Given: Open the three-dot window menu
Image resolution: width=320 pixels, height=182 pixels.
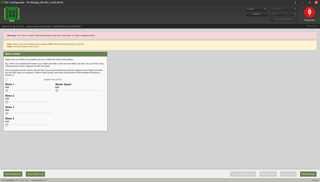Looking at the screenshot, I should [x=295, y=2].
